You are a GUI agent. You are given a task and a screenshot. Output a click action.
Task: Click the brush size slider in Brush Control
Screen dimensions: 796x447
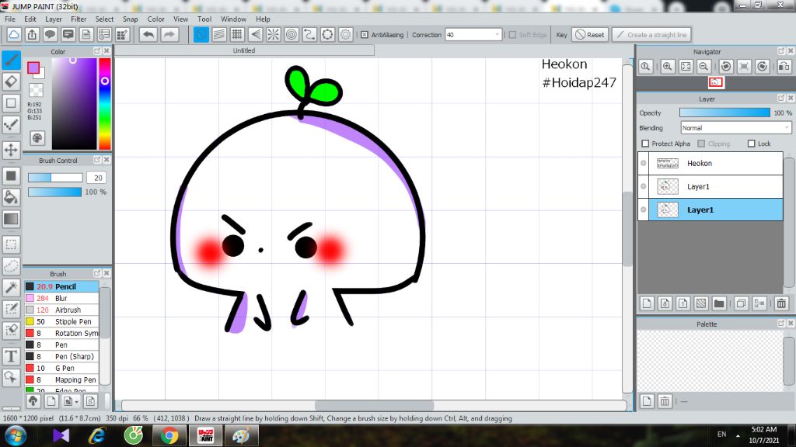click(x=55, y=178)
